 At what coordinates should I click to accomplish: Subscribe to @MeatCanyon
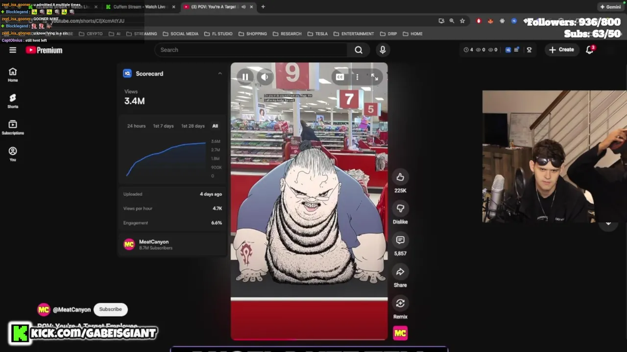(110, 309)
